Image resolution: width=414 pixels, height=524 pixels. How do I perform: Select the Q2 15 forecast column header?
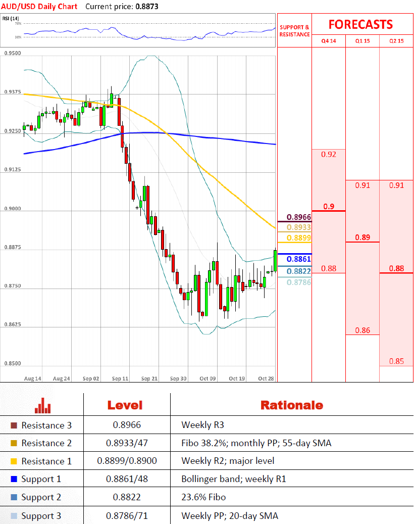pos(396,41)
